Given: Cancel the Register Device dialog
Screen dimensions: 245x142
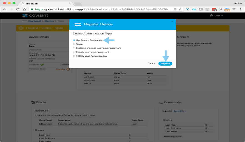Looking at the screenshot, I should (x=151, y=63).
